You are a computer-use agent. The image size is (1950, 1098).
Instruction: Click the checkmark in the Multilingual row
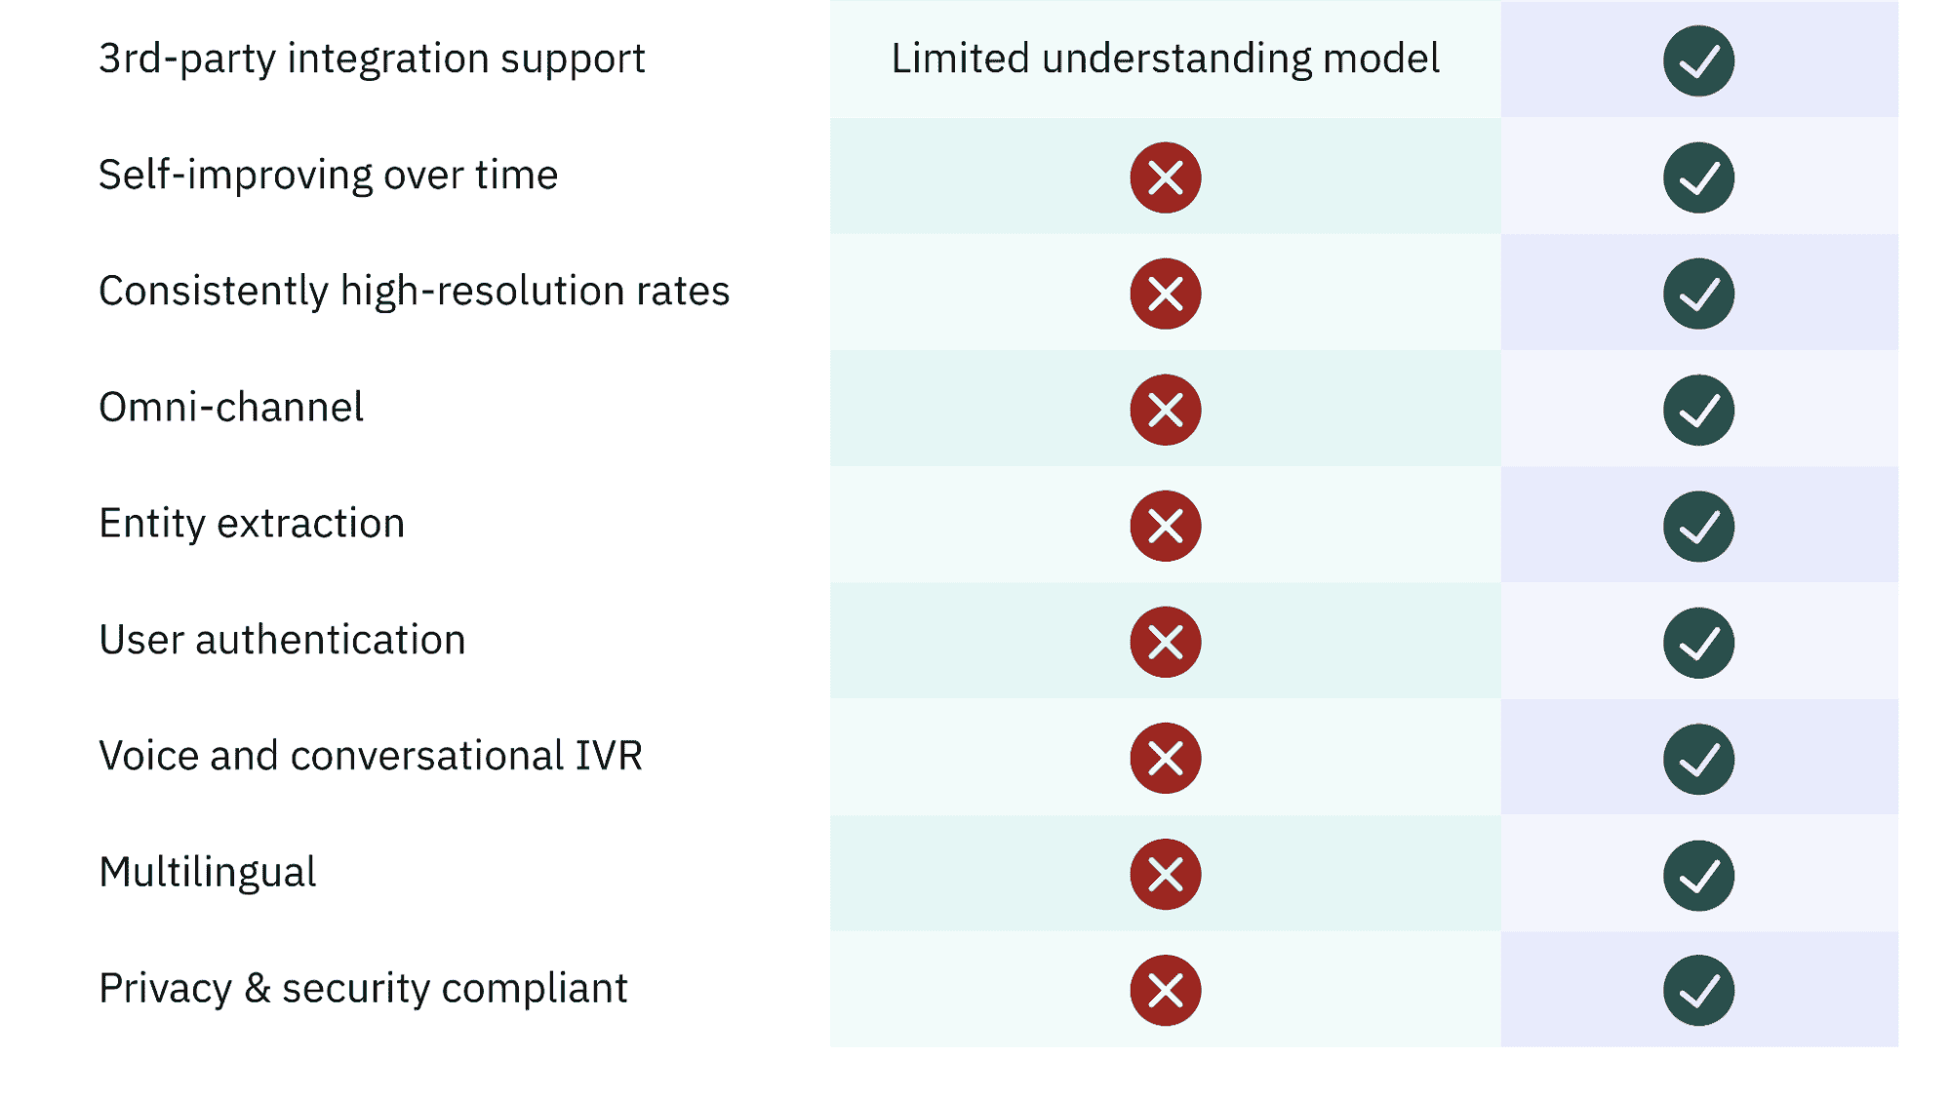(x=1698, y=875)
